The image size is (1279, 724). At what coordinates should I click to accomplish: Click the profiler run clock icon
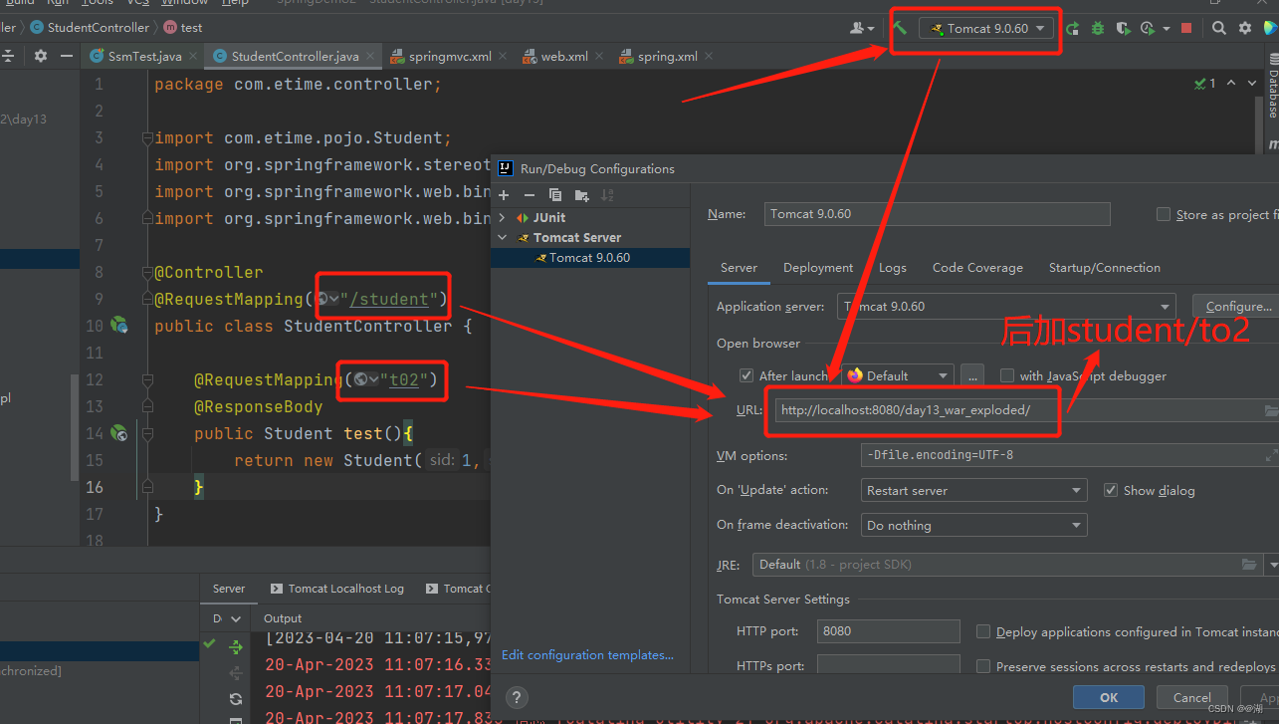coord(1148,29)
